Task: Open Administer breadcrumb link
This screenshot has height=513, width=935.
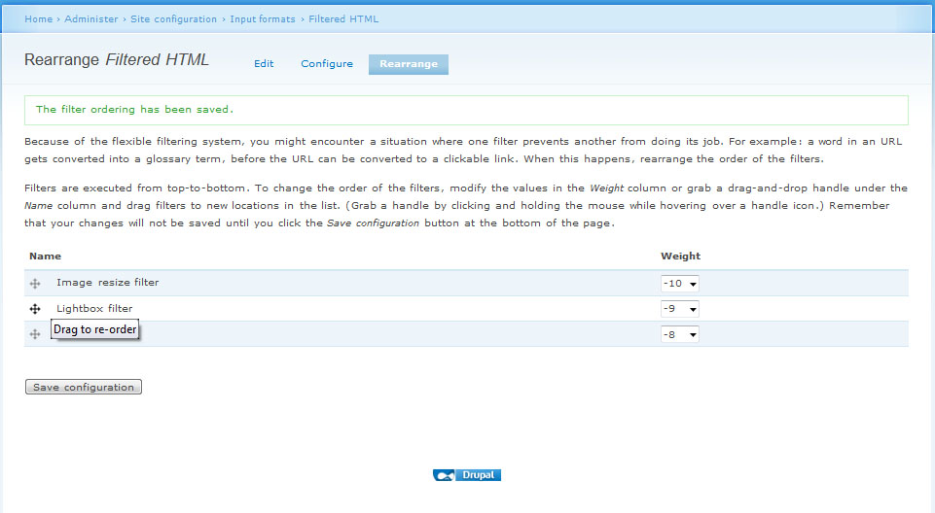Action: [91, 19]
